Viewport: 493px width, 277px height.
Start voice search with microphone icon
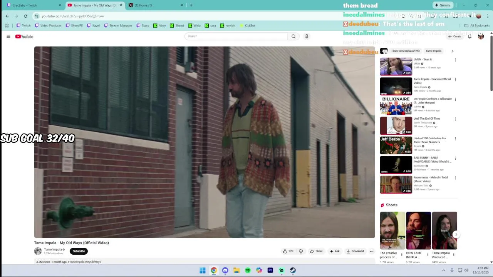[307, 36]
